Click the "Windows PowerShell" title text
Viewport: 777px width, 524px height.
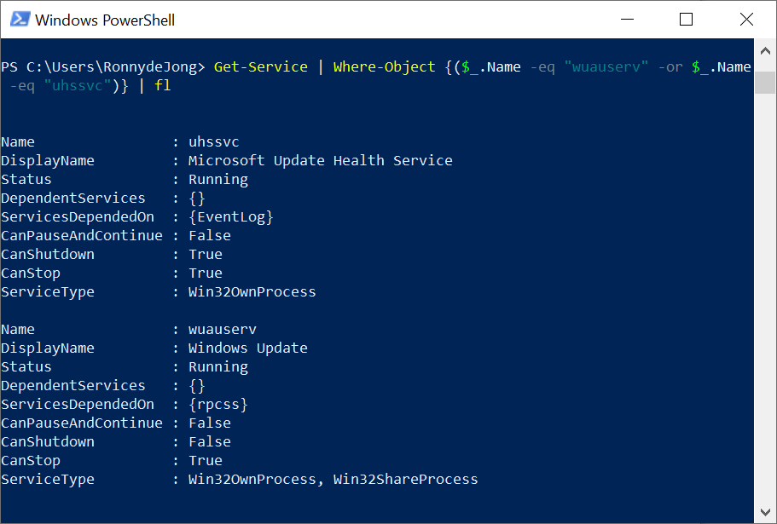point(105,20)
